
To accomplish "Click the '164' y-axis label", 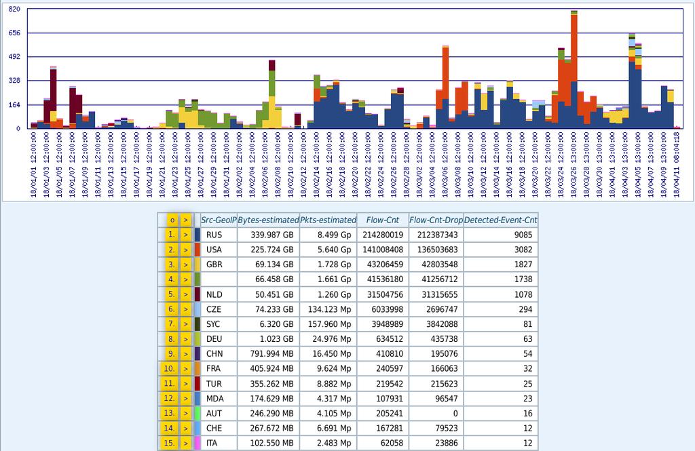I will (x=15, y=105).
